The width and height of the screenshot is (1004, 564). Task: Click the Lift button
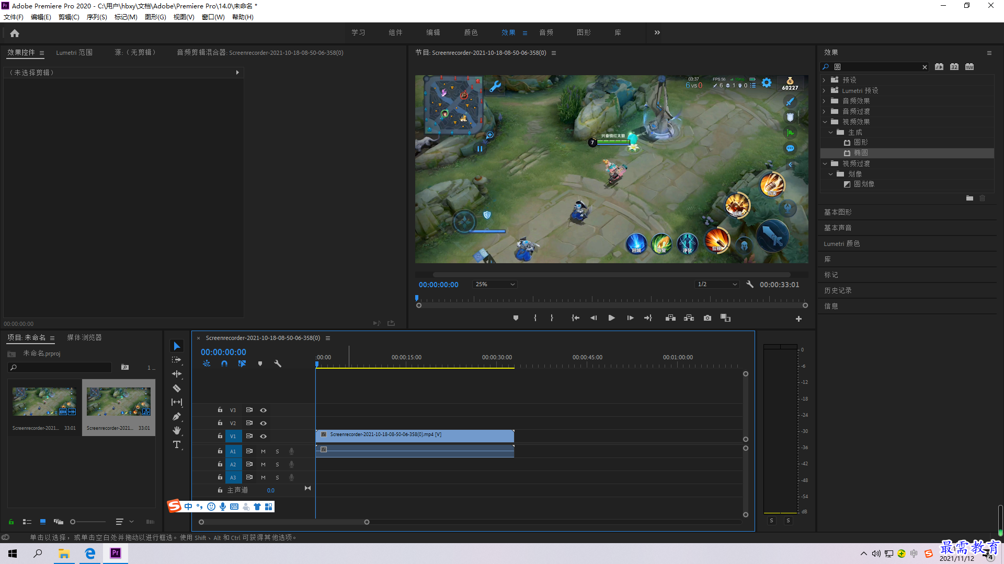click(670, 318)
